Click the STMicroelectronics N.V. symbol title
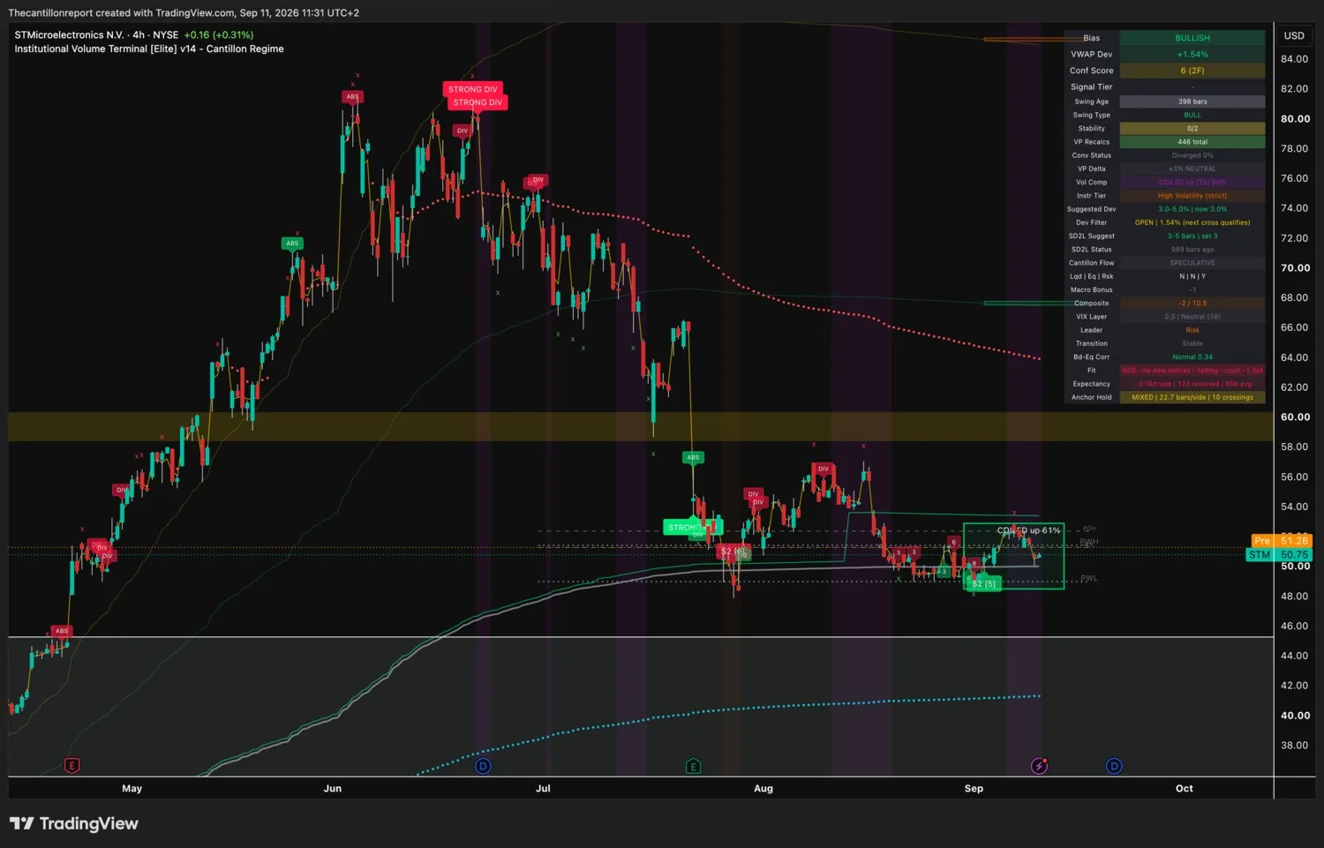This screenshot has height=848, width=1324. (x=69, y=35)
